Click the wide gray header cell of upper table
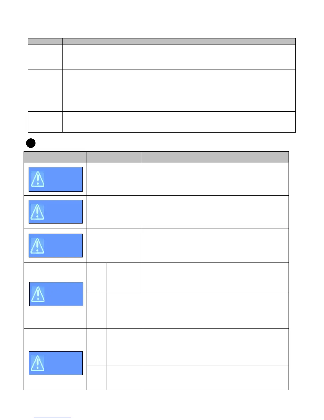 coord(179,41)
